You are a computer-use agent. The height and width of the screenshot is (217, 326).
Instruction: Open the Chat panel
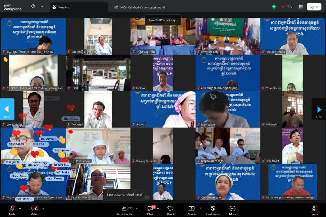pyautogui.click(x=150, y=209)
